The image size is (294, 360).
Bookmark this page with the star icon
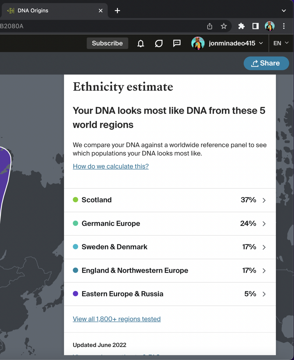point(224,26)
